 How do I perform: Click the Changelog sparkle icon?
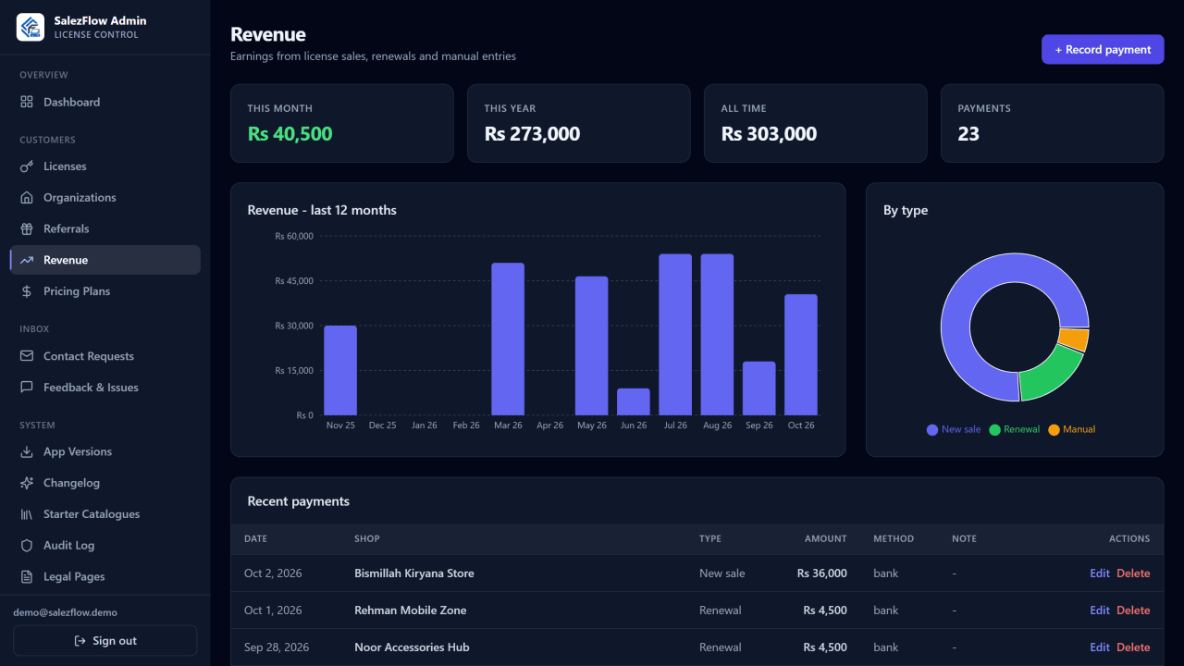coord(27,483)
